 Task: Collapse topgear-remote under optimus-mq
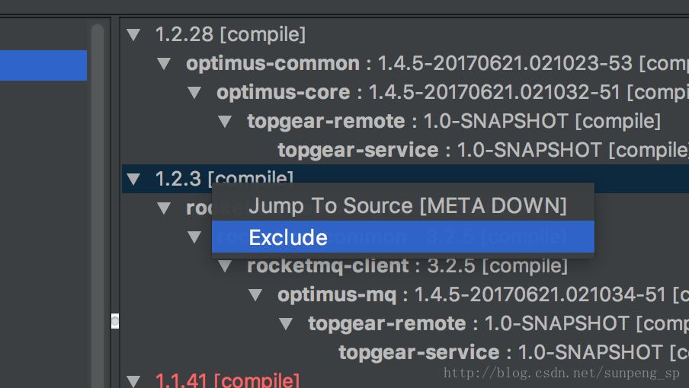(286, 323)
